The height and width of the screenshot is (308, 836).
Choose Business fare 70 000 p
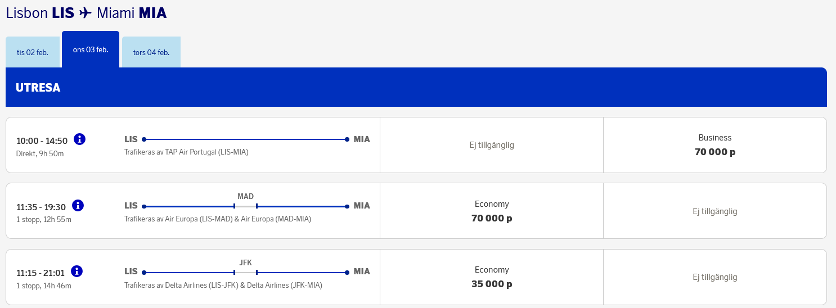coord(714,145)
